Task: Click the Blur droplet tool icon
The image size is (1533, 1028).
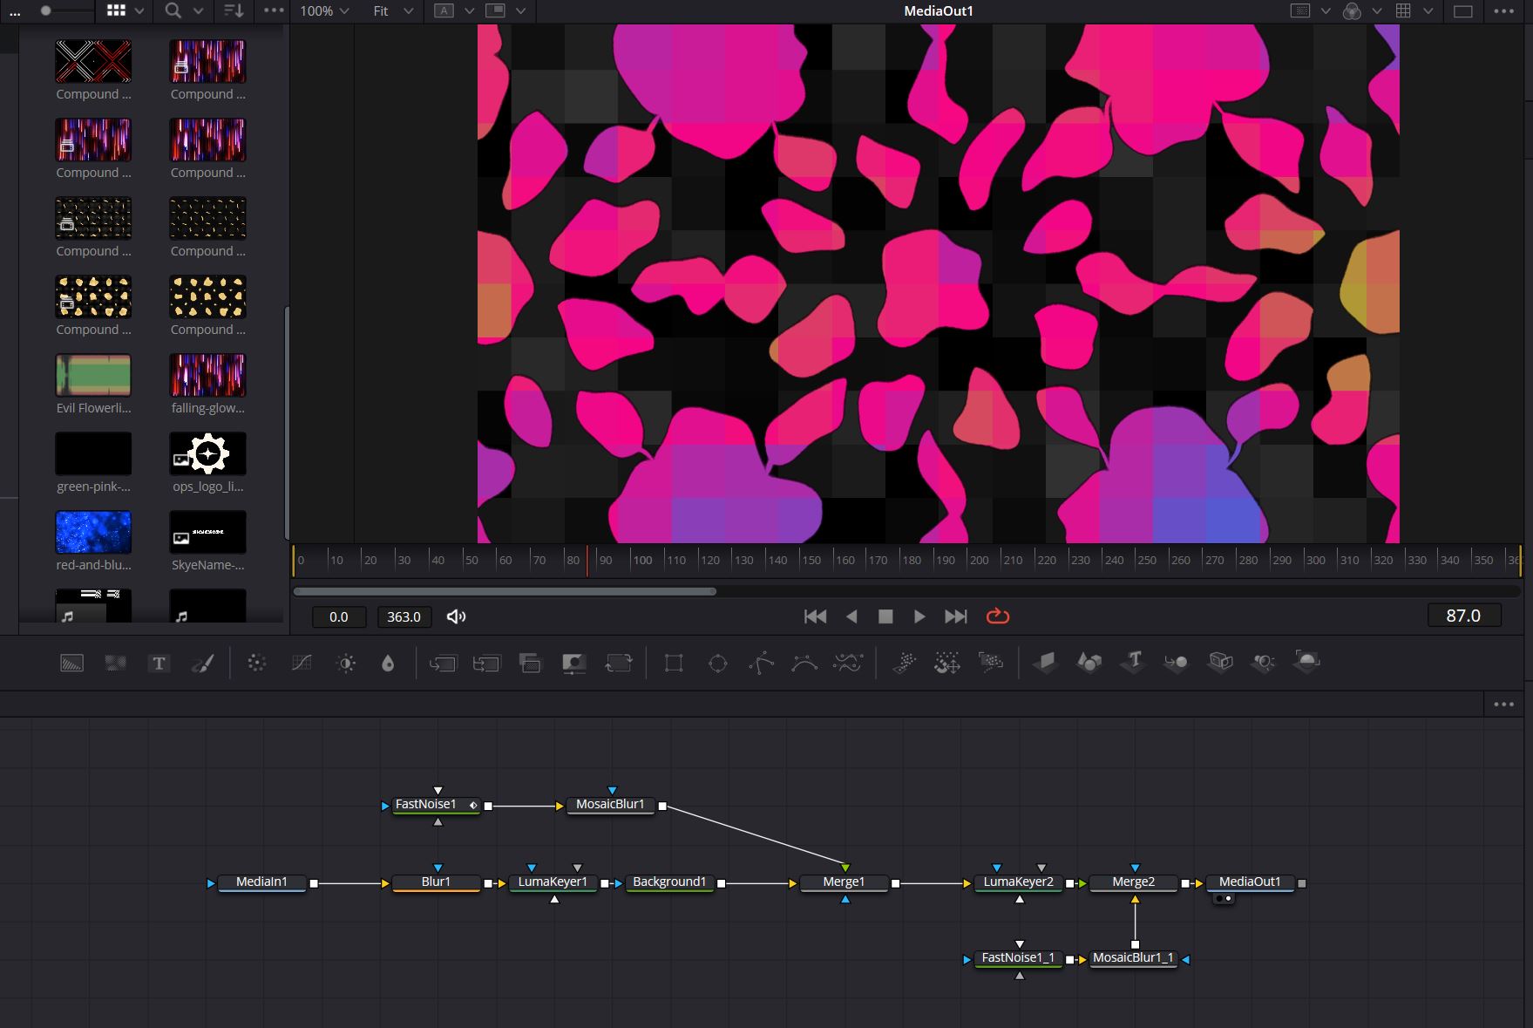Action: [x=388, y=664]
